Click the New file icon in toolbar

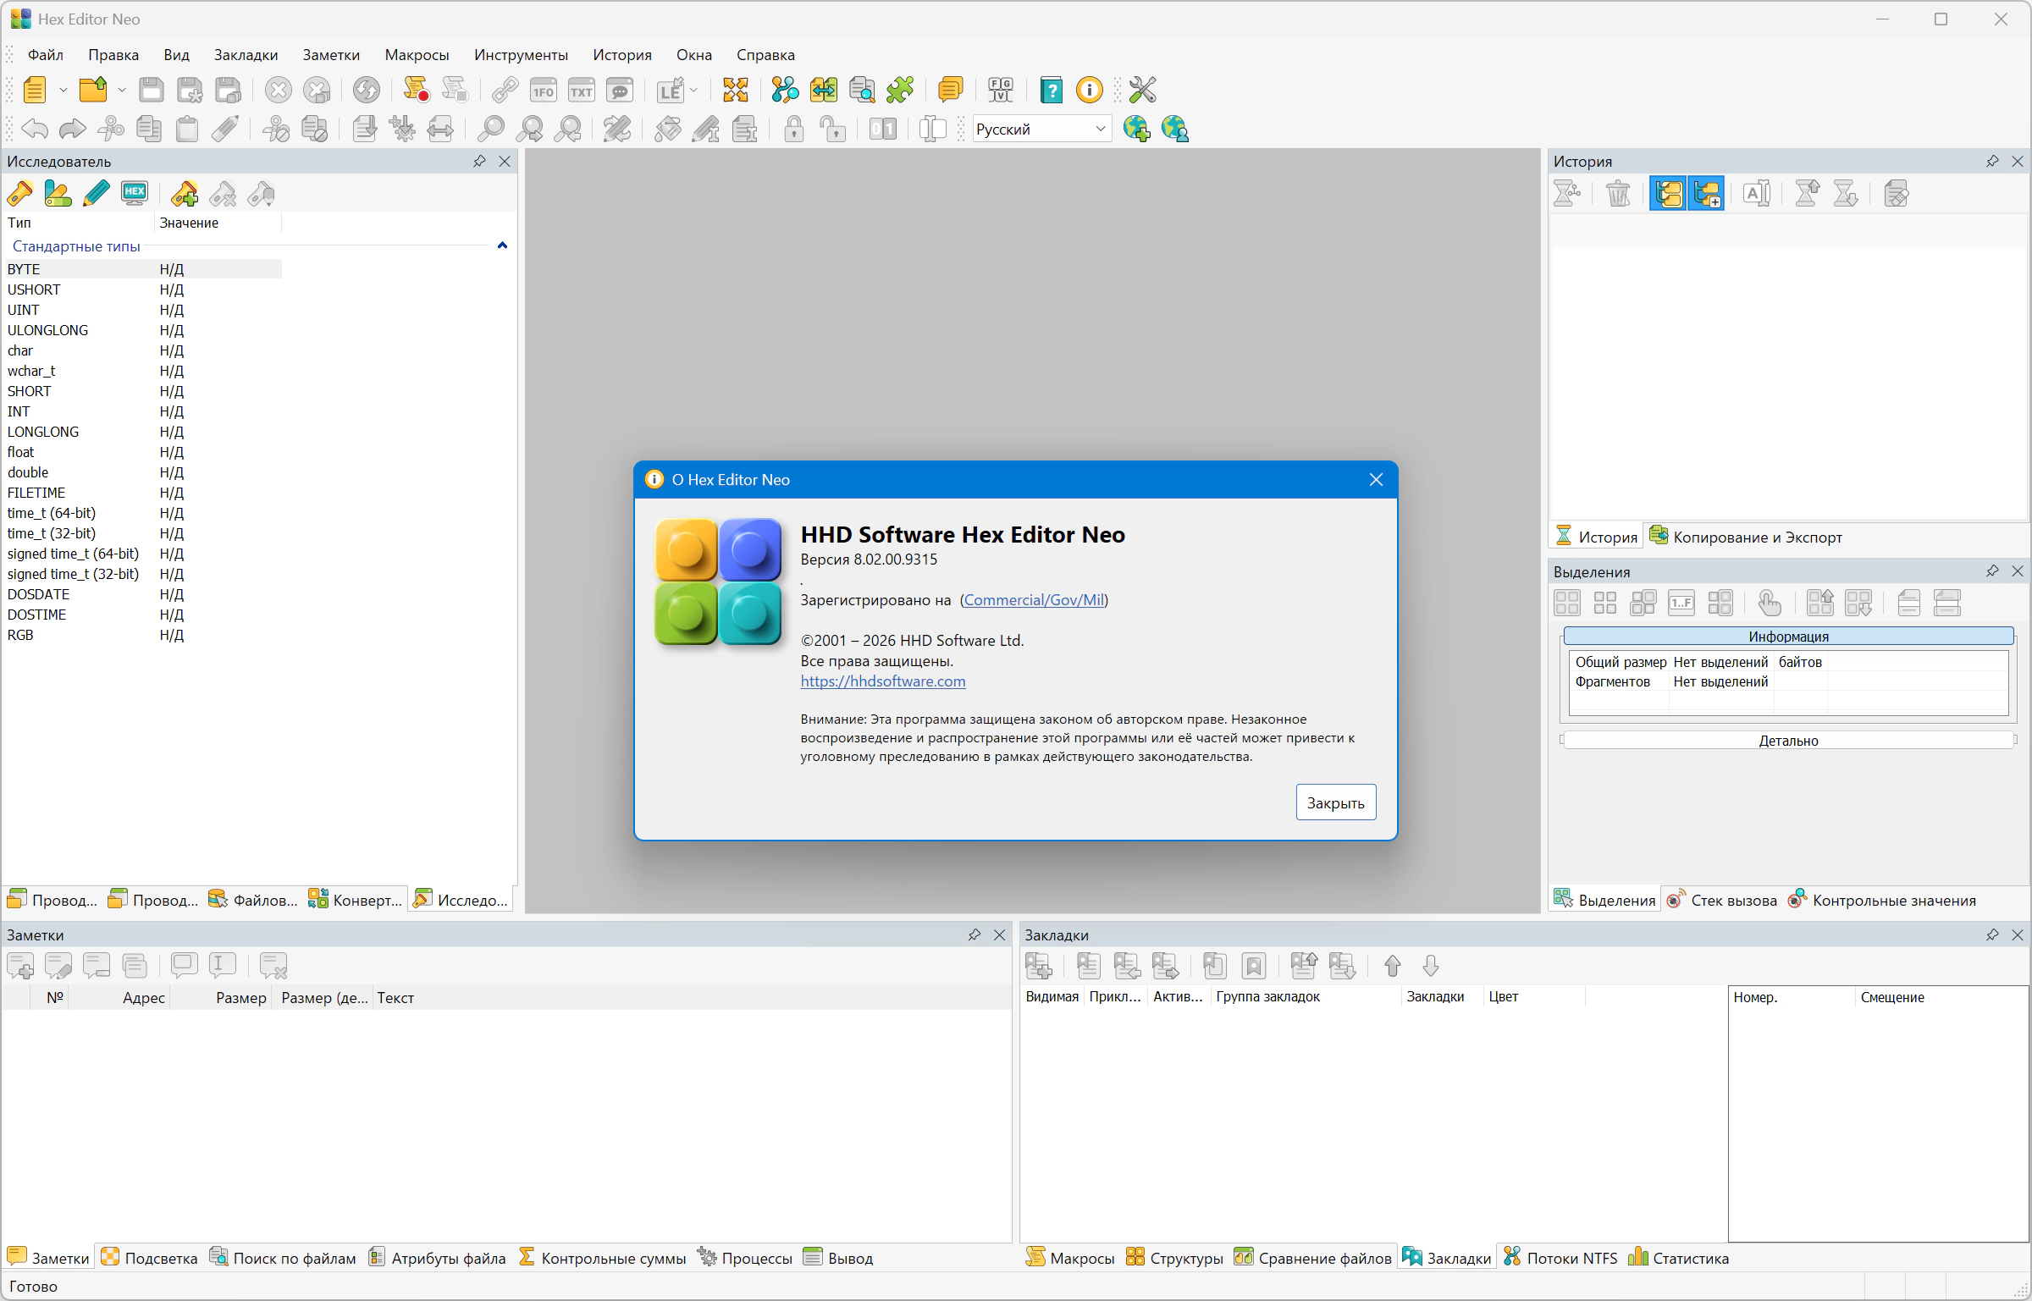34,90
